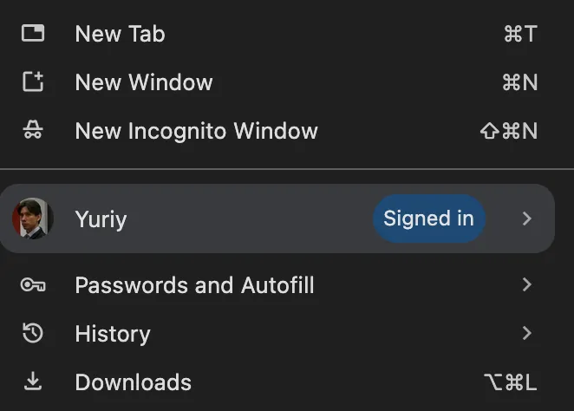Choose the New Window menu entry
This screenshot has width=574, height=411.
click(x=144, y=82)
